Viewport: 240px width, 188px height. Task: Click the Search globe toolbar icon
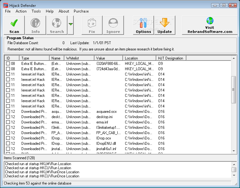coord(57,25)
